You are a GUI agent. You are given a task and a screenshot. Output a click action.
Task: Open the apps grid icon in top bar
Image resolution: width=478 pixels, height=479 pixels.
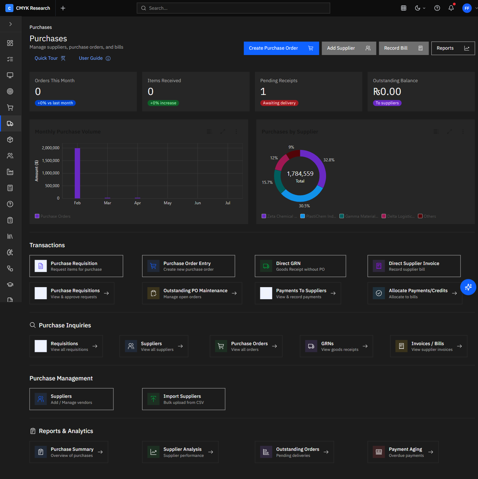404,8
